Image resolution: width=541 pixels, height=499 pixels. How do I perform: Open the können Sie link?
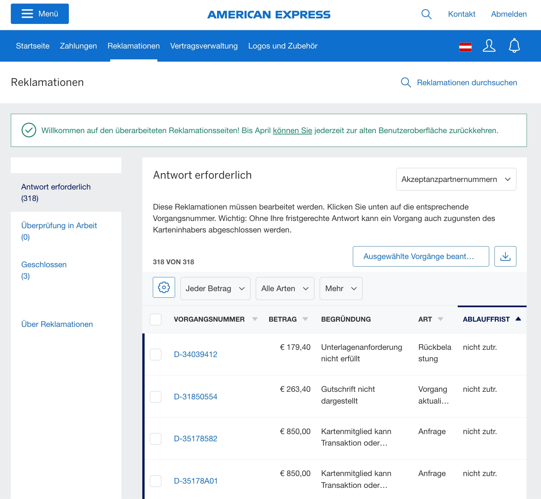coord(292,130)
